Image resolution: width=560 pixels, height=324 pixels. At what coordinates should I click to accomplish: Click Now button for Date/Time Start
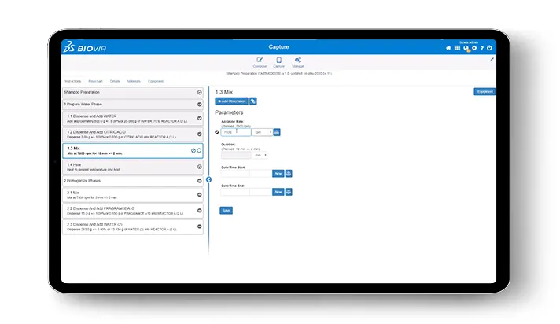point(278,174)
